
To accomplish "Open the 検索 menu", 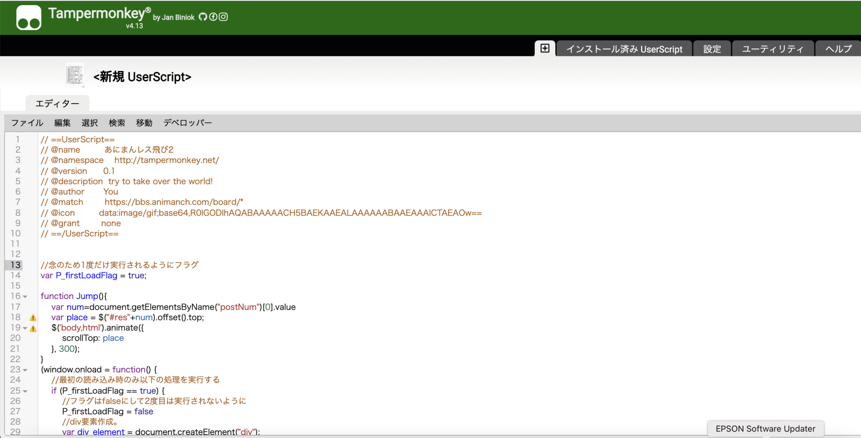I will 117,123.
